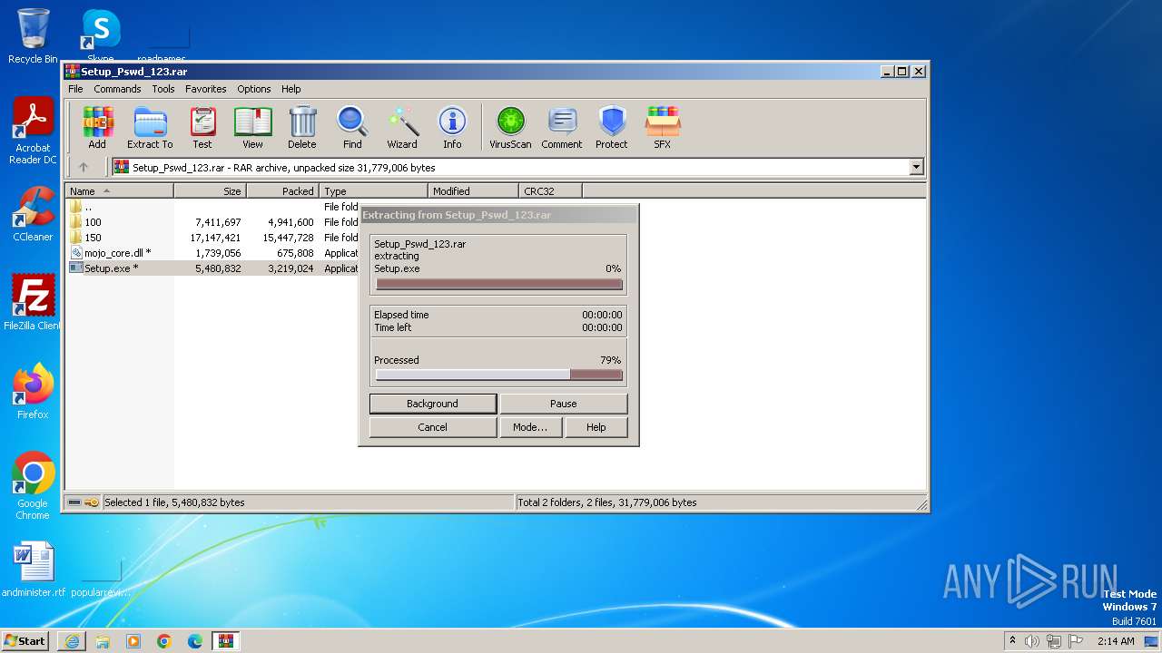The image size is (1162, 653).
Task: Click Help button in extraction dialog
Action: 596,427
